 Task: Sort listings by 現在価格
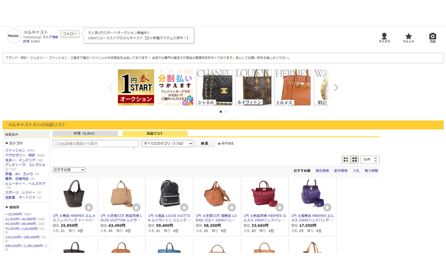(x=322, y=171)
